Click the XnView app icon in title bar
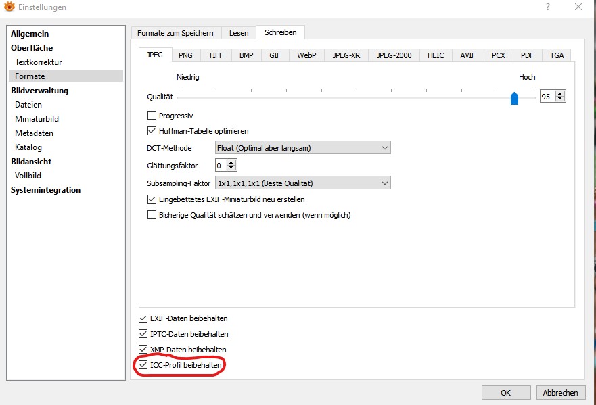Screen dimensions: 596x405 coord(9,7)
